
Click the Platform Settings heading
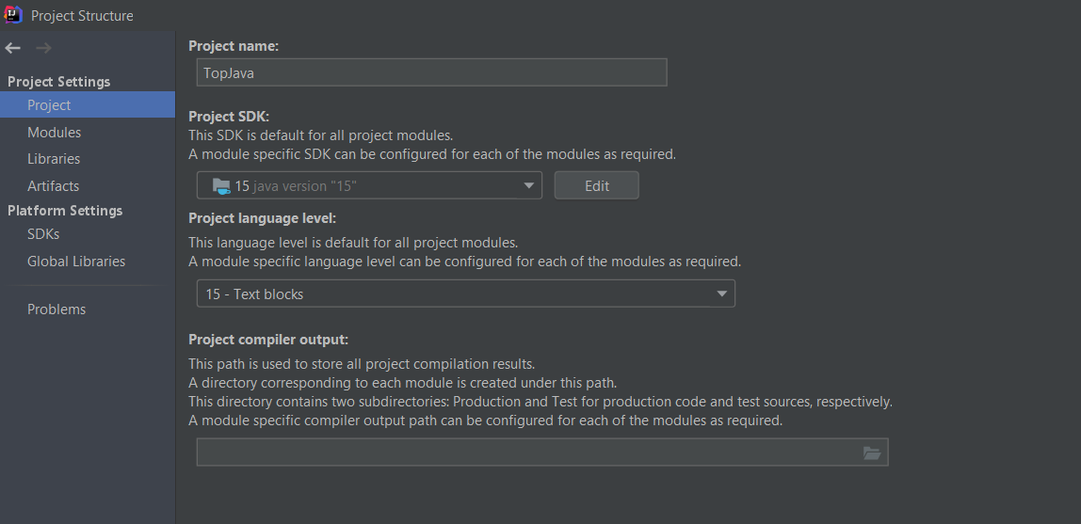pyautogui.click(x=65, y=211)
